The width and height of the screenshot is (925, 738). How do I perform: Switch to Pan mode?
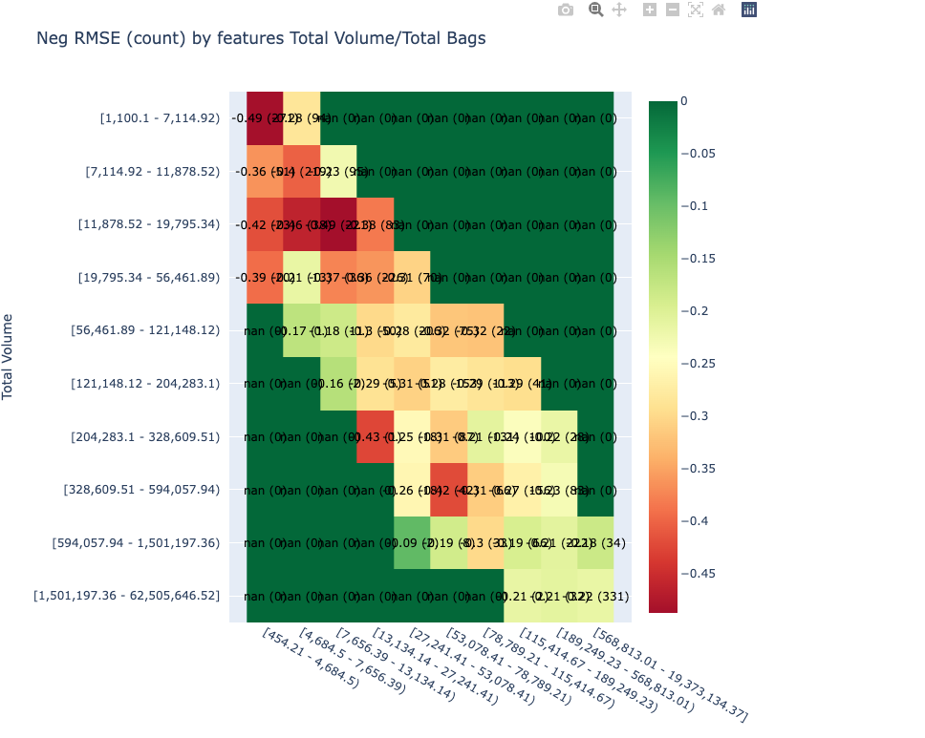coord(618,10)
